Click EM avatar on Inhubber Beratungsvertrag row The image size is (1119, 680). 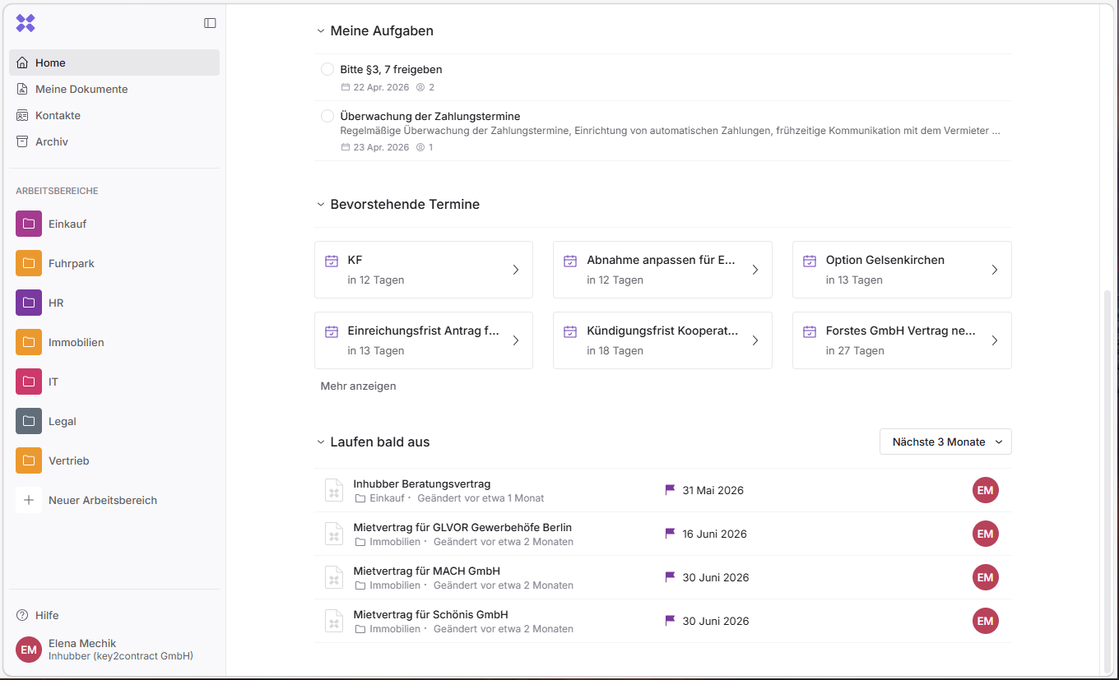(x=985, y=491)
